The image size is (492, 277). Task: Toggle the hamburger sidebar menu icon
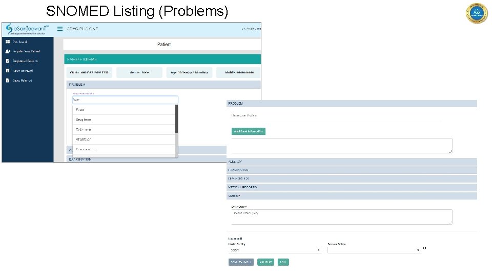point(60,29)
